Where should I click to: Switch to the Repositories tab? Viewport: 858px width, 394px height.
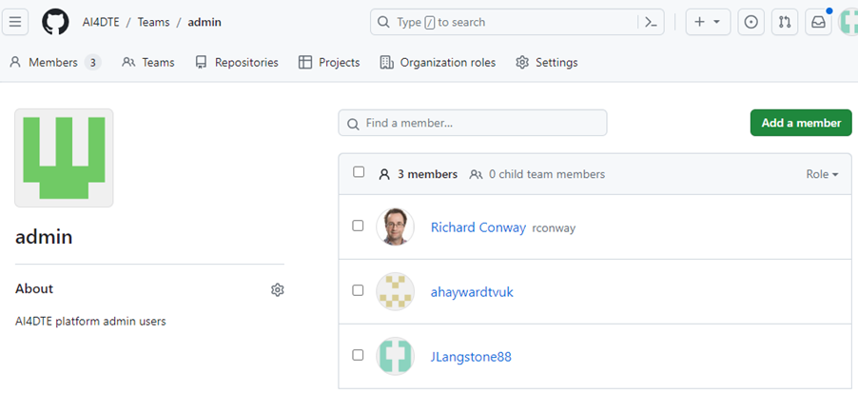[237, 63]
